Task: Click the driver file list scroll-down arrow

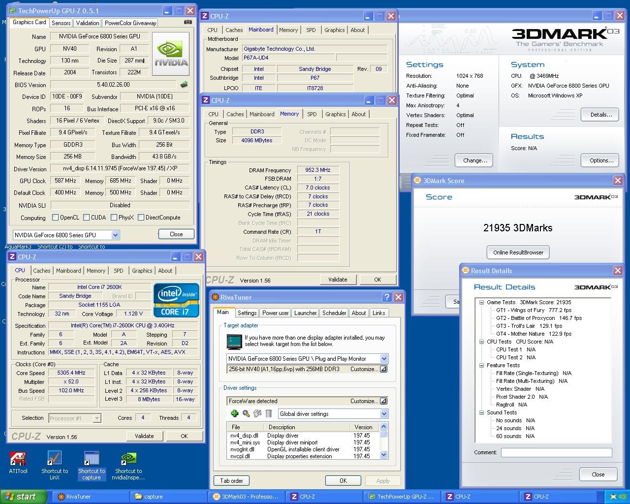Action: tap(384, 455)
